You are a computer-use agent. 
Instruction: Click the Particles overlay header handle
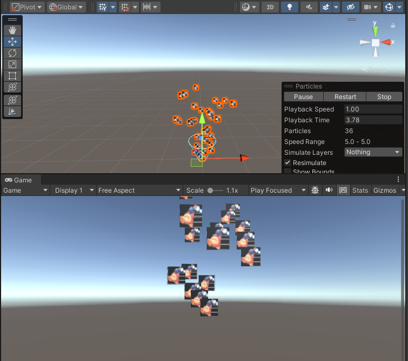pos(289,86)
